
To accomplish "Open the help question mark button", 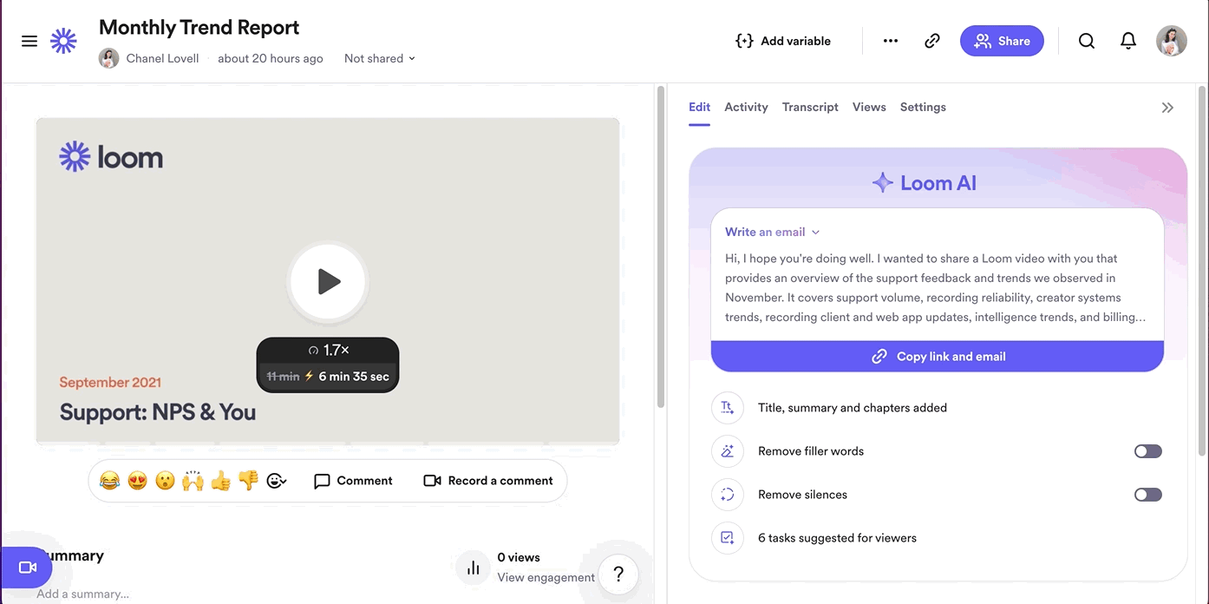I will coord(618,574).
